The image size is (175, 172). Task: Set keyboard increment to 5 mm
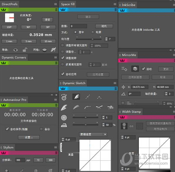point(28,41)
